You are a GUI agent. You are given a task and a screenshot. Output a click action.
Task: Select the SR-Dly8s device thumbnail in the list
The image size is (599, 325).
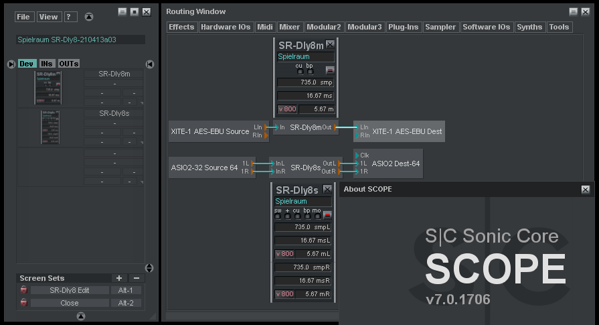pyautogui.click(x=50, y=127)
